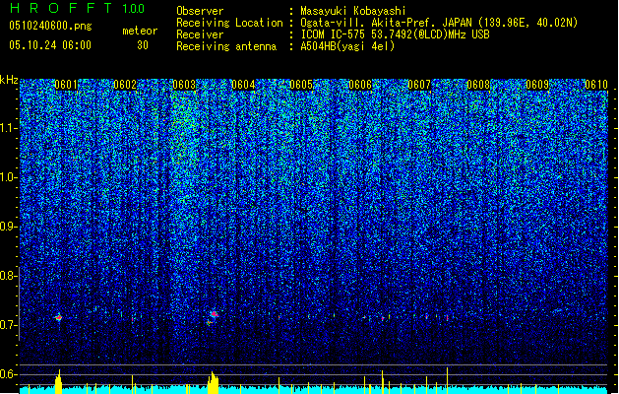
Task: Click the 1.1 kHz axis label
Action: [8, 128]
